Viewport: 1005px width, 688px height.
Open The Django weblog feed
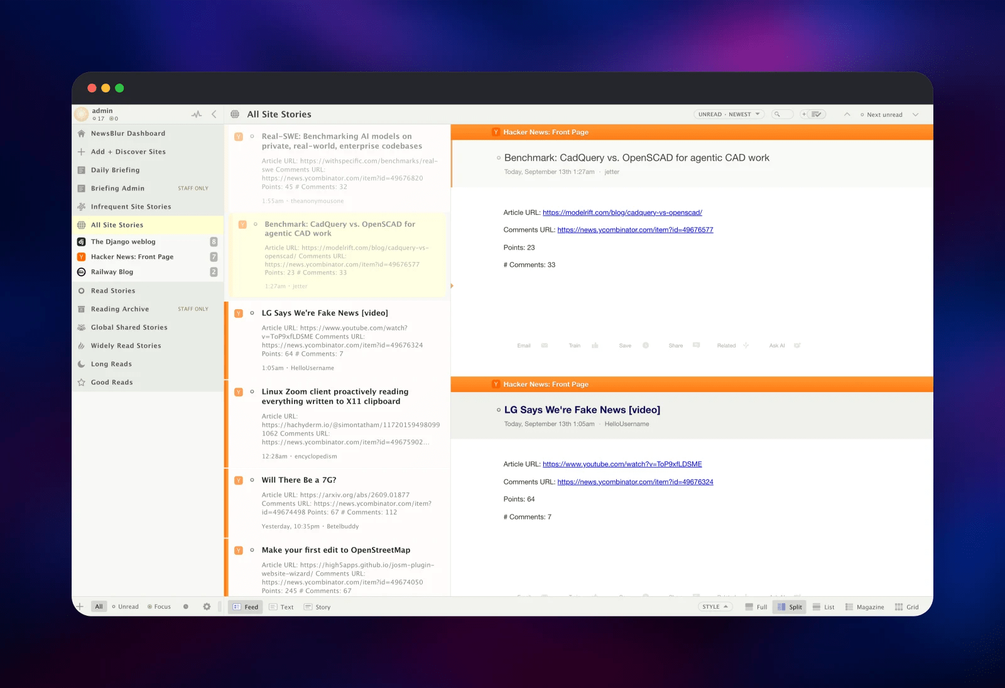[x=148, y=241]
